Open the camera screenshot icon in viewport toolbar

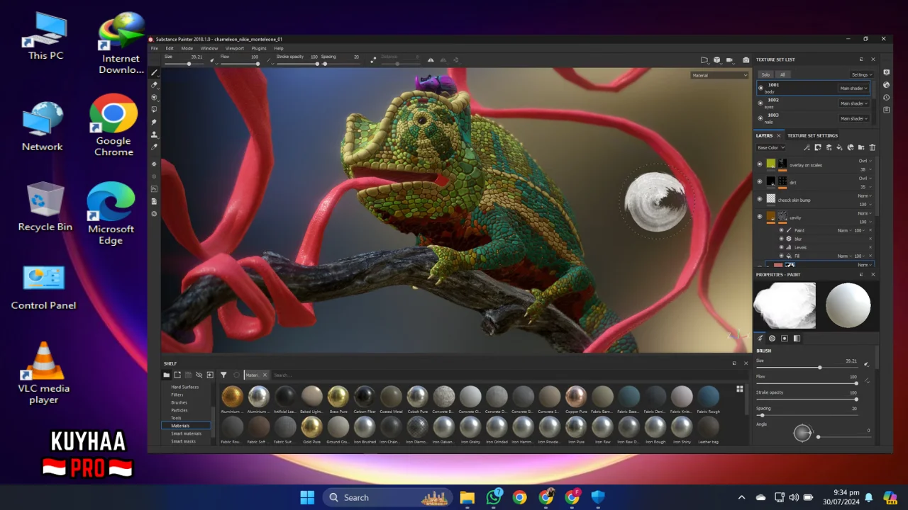[x=746, y=59]
